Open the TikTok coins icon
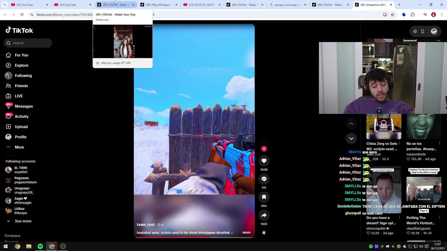Image resolution: width=447 pixels, height=251 pixels. click(x=415, y=31)
